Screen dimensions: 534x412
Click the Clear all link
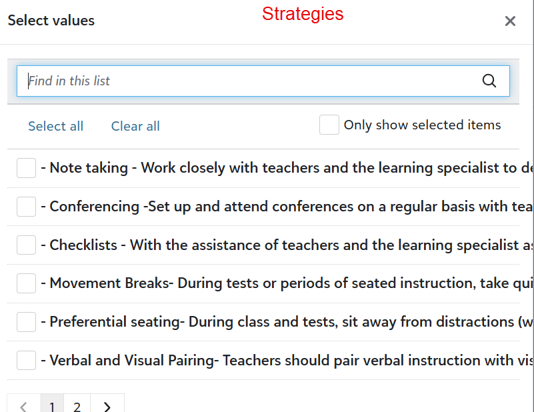point(135,126)
